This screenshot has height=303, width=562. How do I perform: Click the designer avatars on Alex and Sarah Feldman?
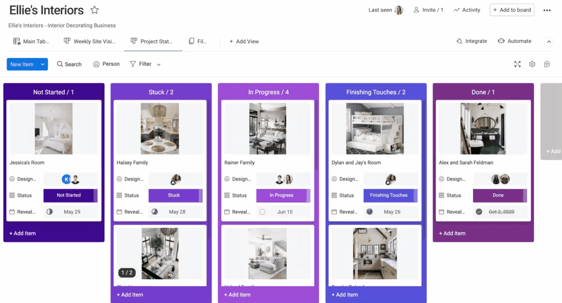point(500,179)
